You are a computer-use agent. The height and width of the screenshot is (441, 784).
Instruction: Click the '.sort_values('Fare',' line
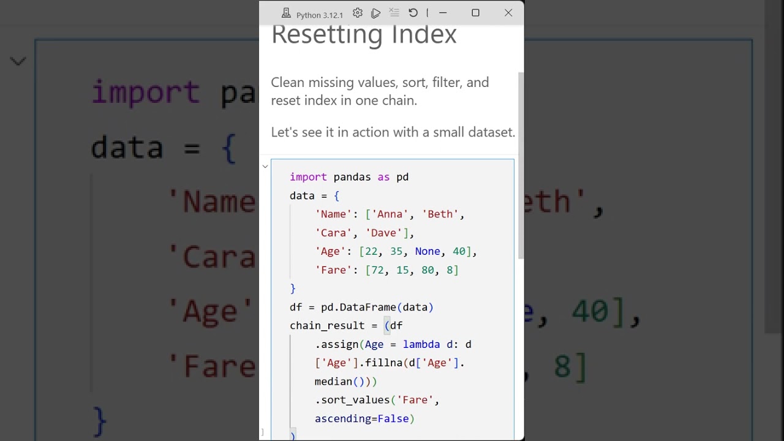[x=377, y=400]
